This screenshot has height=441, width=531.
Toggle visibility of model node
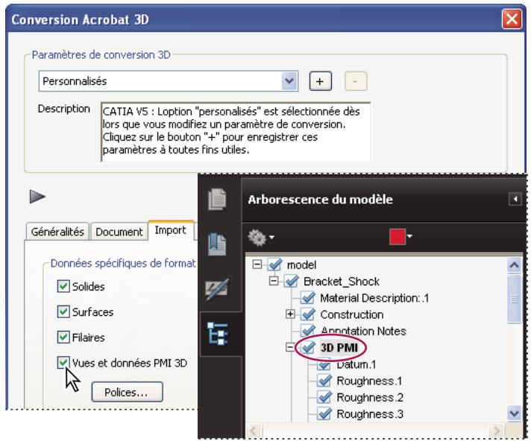[274, 264]
